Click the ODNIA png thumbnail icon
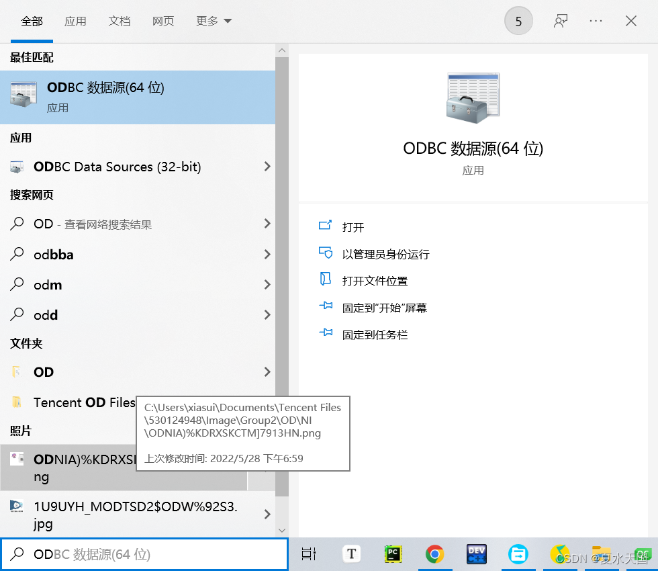The height and width of the screenshot is (571, 658). pos(17,459)
